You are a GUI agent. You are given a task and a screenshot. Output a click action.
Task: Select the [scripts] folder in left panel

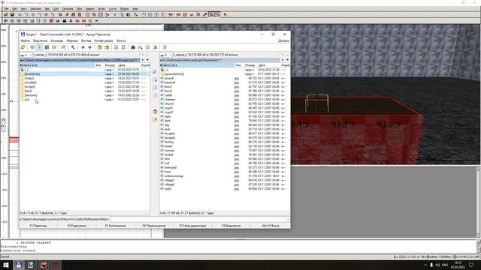(30, 87)
